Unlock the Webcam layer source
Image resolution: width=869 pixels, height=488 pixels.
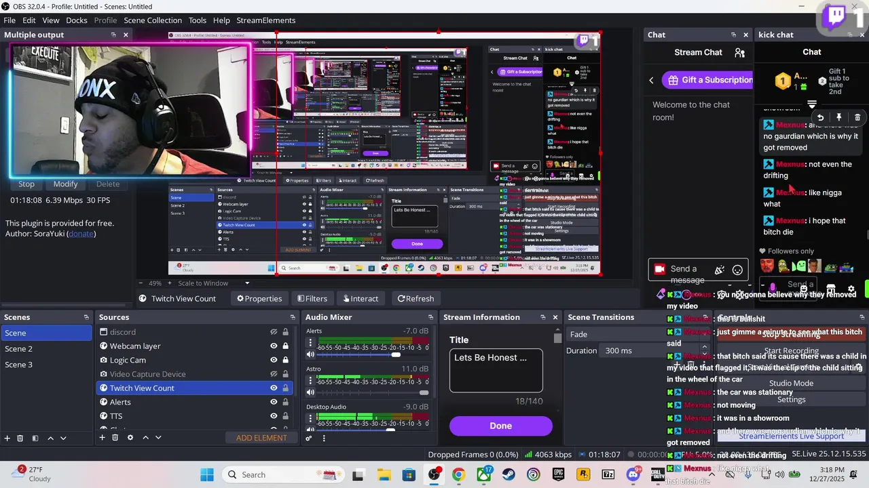[285, 346]
